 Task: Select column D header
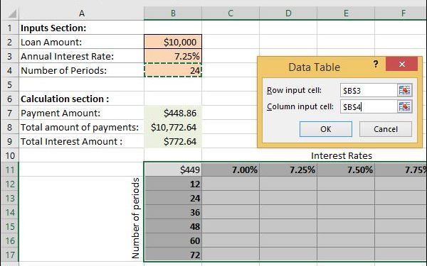point(288,13)
